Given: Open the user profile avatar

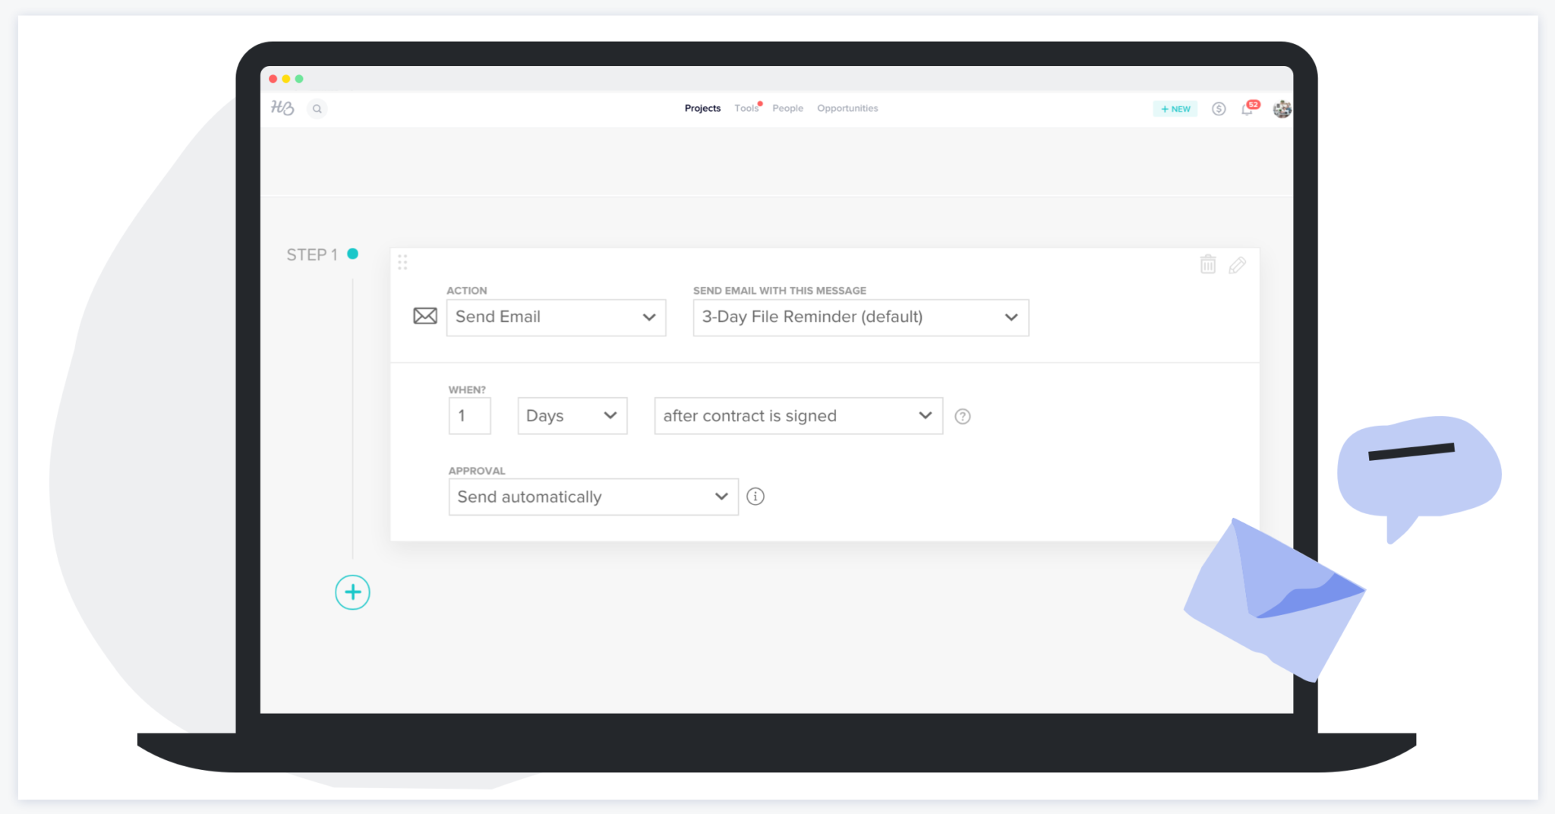Looking at the screenshot, I should [x=1282, y=109].
